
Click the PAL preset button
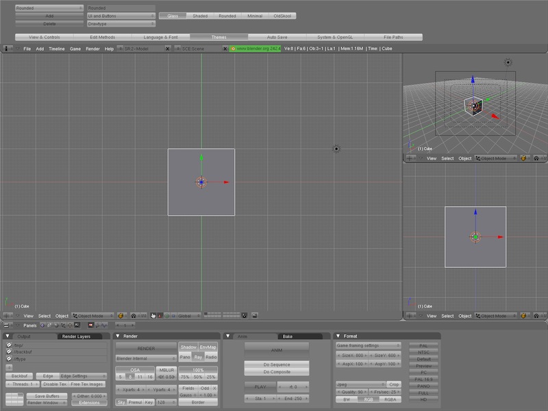(x=423, y=346)
